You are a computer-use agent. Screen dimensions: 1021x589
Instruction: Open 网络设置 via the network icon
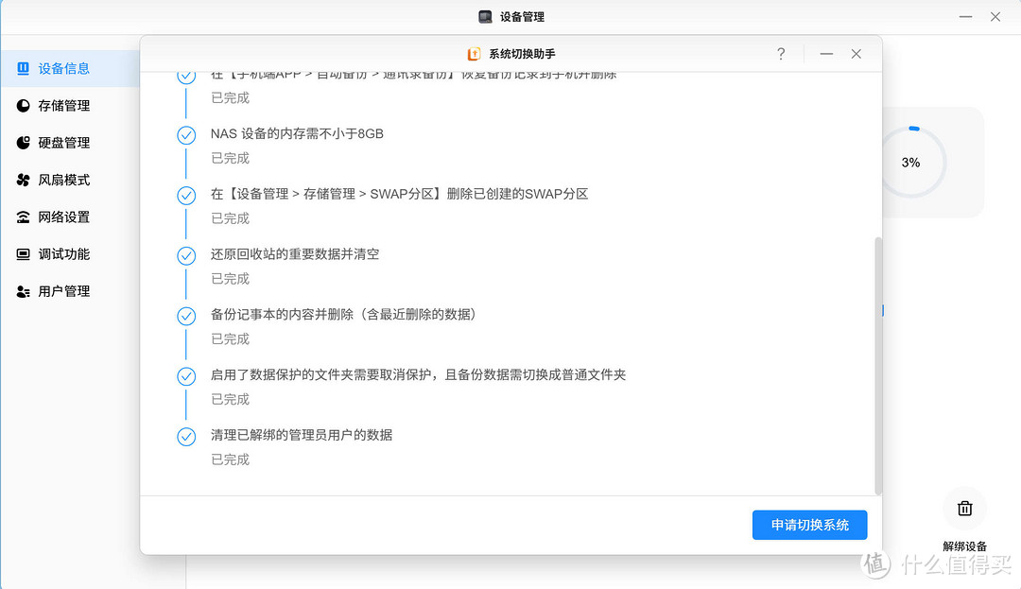[x=23, y=217]
